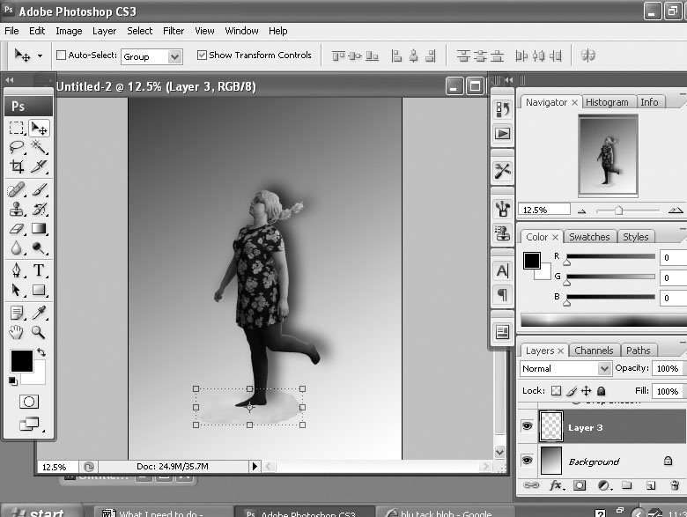Create a new layer
Screen dimensions: 687x517
point(651,485)
